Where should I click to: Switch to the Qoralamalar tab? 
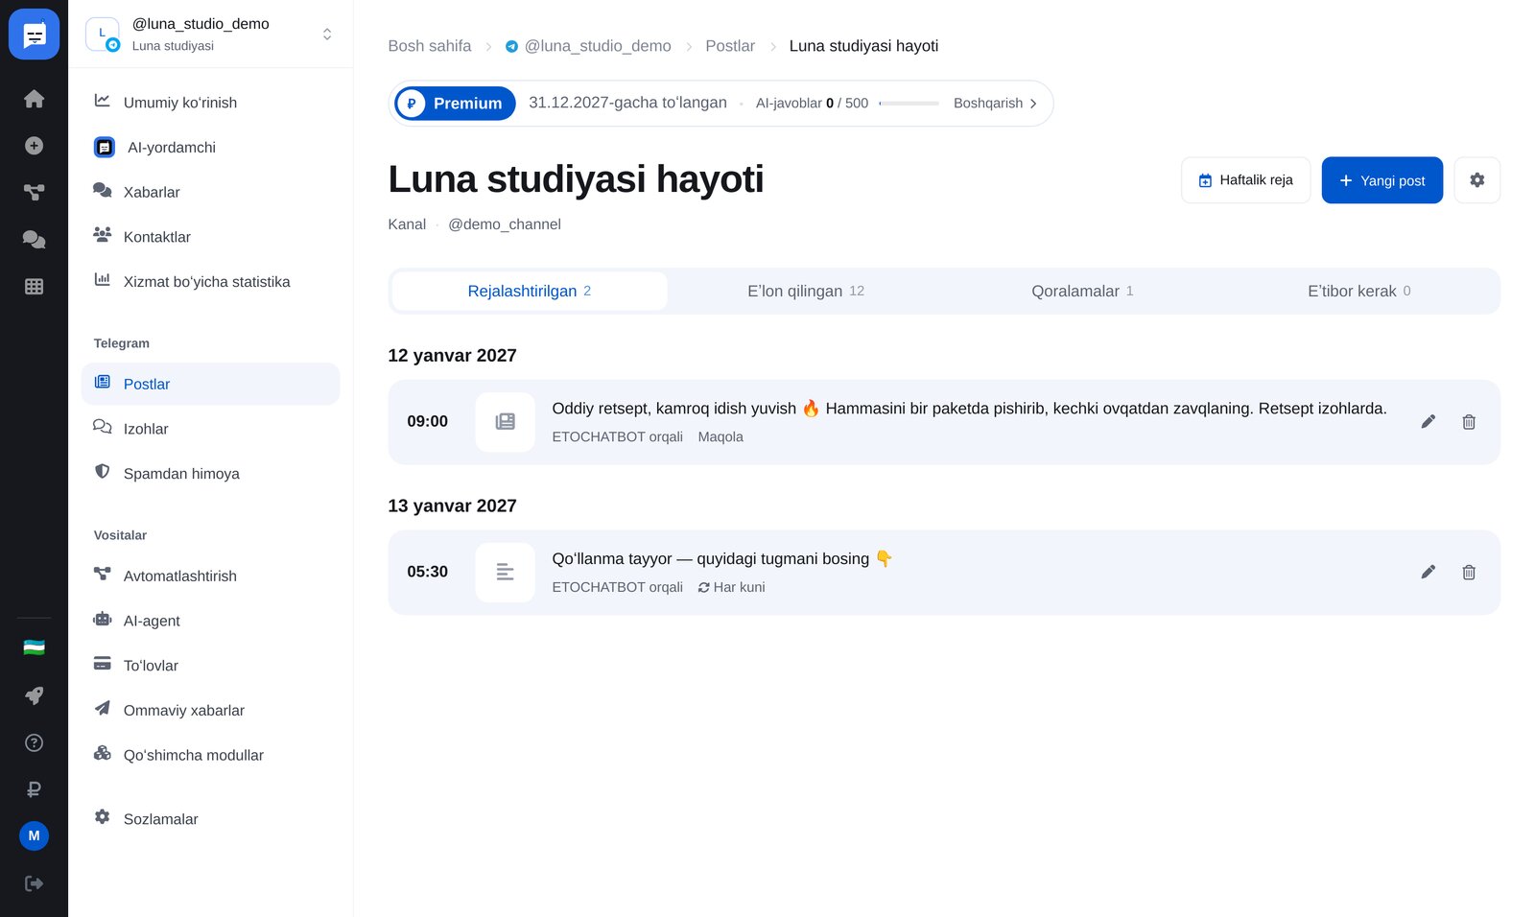(x=1082, y=291)
